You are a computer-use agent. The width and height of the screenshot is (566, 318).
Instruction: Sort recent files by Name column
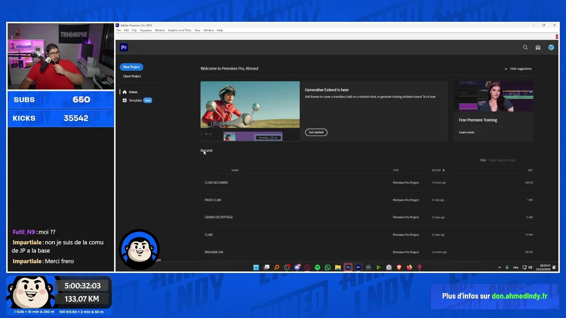click(x=235, y=170)
